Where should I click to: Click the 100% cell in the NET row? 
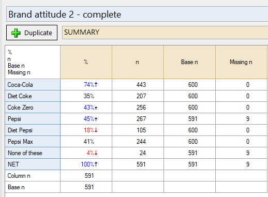86,164
